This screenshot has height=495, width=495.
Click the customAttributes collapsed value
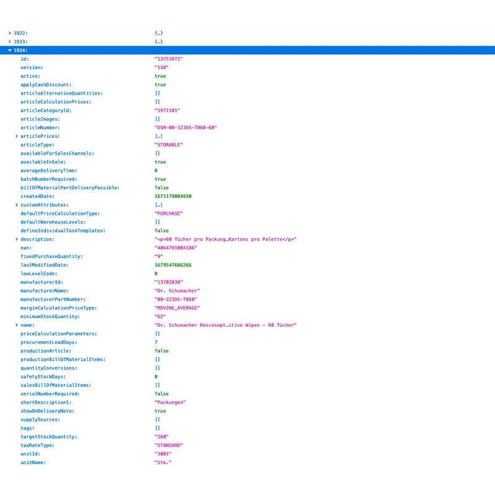tap(159, 205)
